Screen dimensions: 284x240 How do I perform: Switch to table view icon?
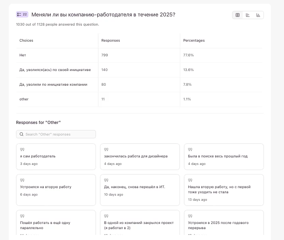pyautogui.click(x=238, y=15)
